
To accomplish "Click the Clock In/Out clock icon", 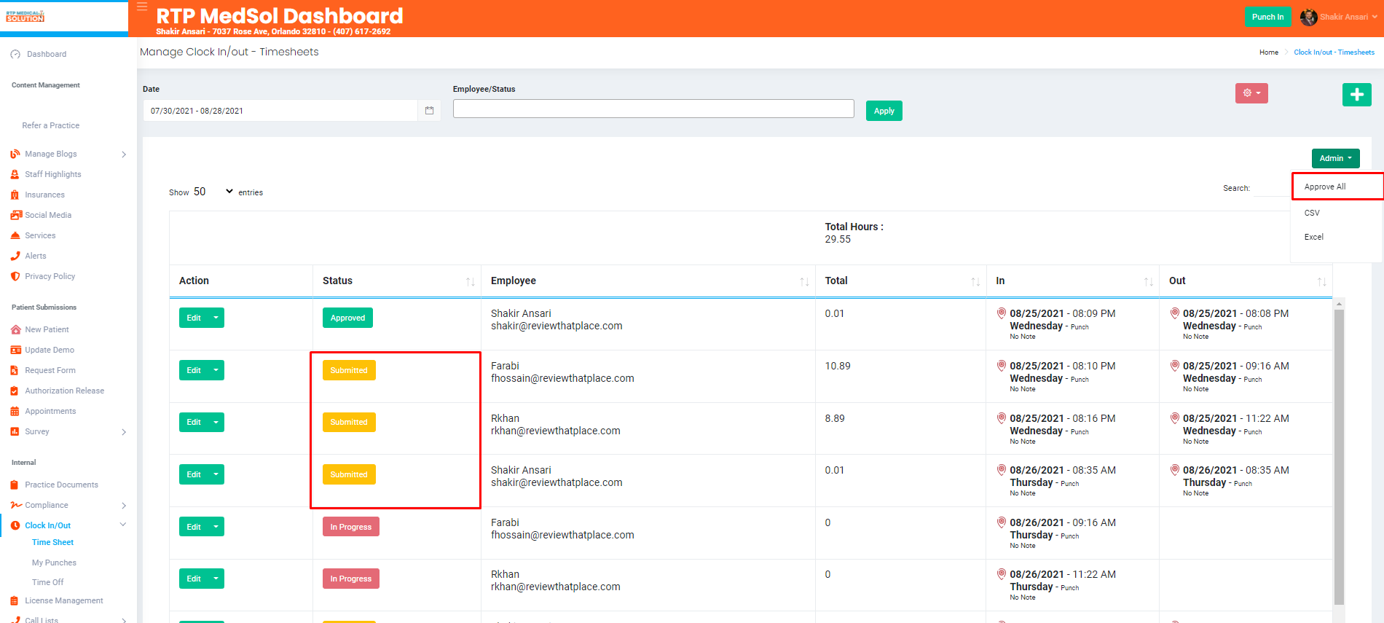I will (x=15, y=525).
